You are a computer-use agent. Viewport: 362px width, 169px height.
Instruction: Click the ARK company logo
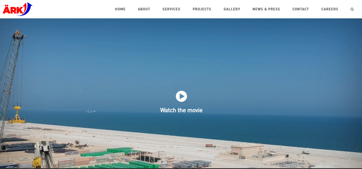pos(17,9)
